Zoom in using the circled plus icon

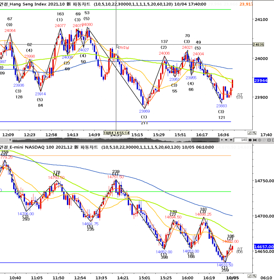pyautogui.click(x=259, y=140)
